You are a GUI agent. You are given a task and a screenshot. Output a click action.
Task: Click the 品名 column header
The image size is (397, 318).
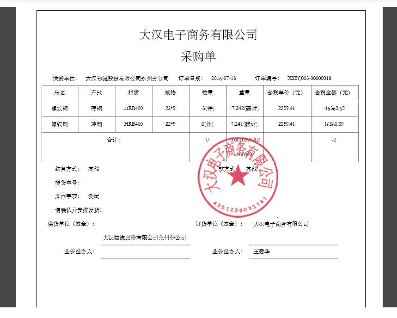(x=60, y=93)
